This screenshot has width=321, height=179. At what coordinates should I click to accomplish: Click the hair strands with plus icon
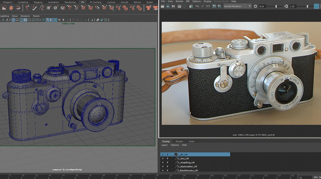27,8
